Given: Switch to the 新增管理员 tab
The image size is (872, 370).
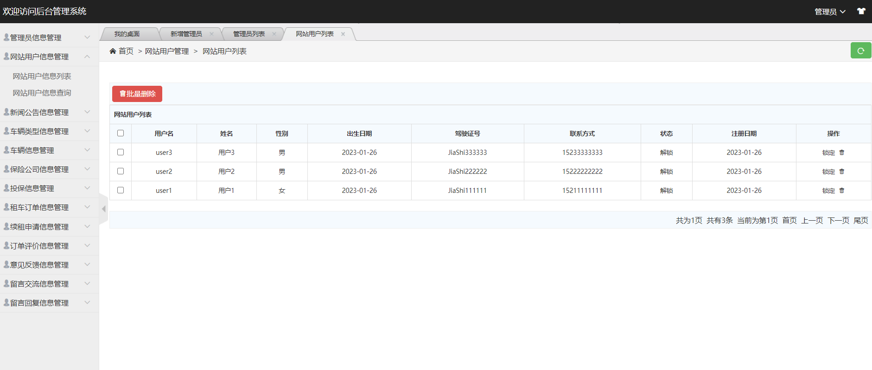Looking at the screenshot, I should 186,34.
